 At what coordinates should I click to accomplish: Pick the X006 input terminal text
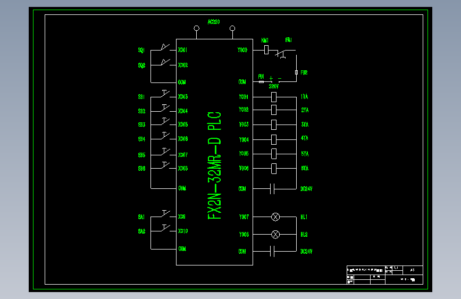[183, 139]
